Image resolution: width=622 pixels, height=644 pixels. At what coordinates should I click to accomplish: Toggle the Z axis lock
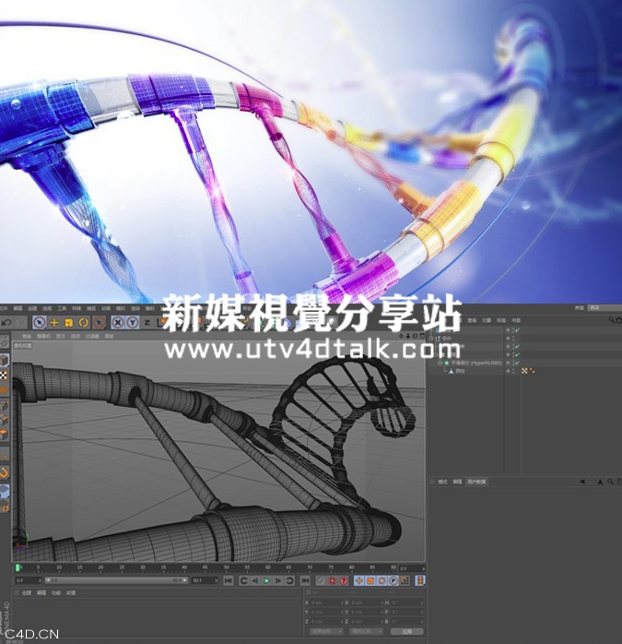coord(147,322)
